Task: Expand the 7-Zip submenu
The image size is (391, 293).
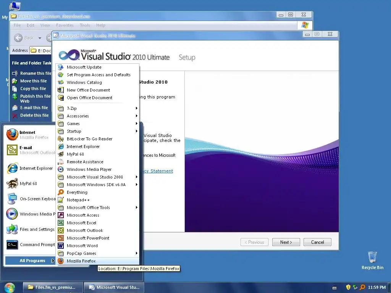Action: tap(97, 108)
